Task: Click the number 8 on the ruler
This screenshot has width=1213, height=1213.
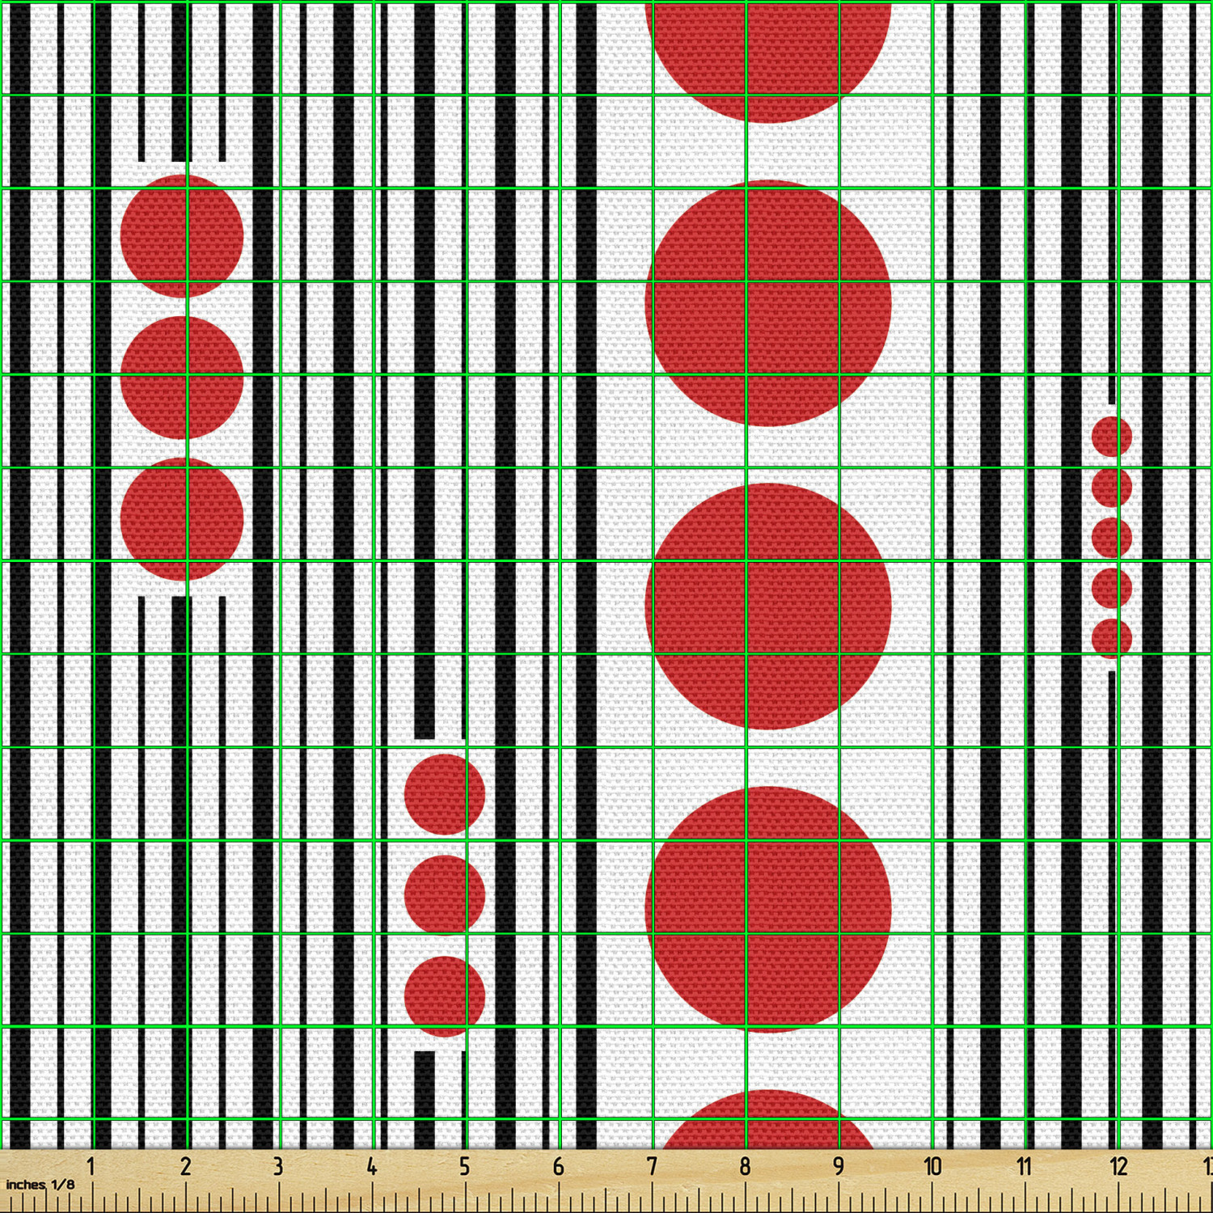Action: click(x=745, y=1166)
